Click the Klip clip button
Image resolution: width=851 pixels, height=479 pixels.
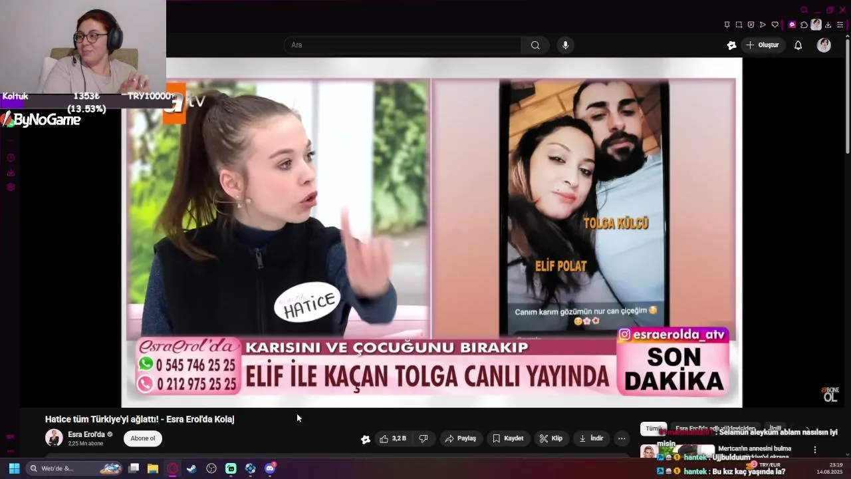551,438
